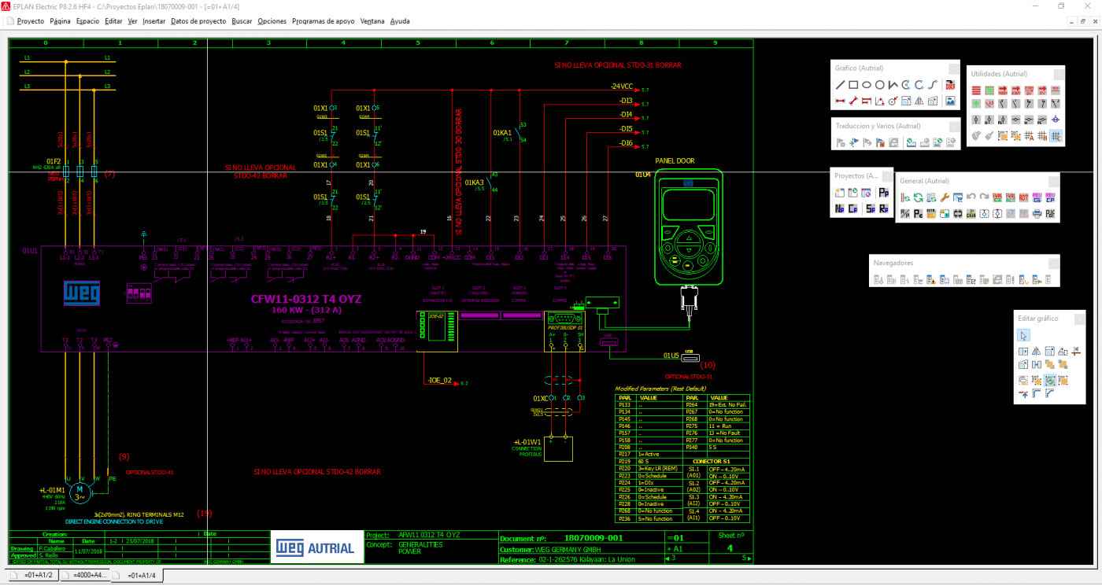Open the Página menu
Viewport: 1102px width, 586px height.
click(60, 21)
